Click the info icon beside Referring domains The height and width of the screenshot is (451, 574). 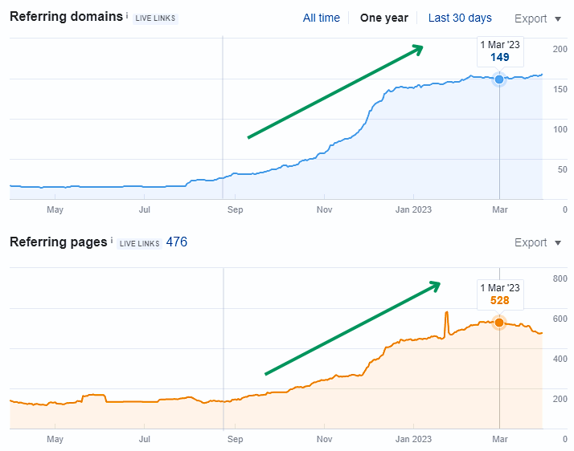(x=127, y=16)
